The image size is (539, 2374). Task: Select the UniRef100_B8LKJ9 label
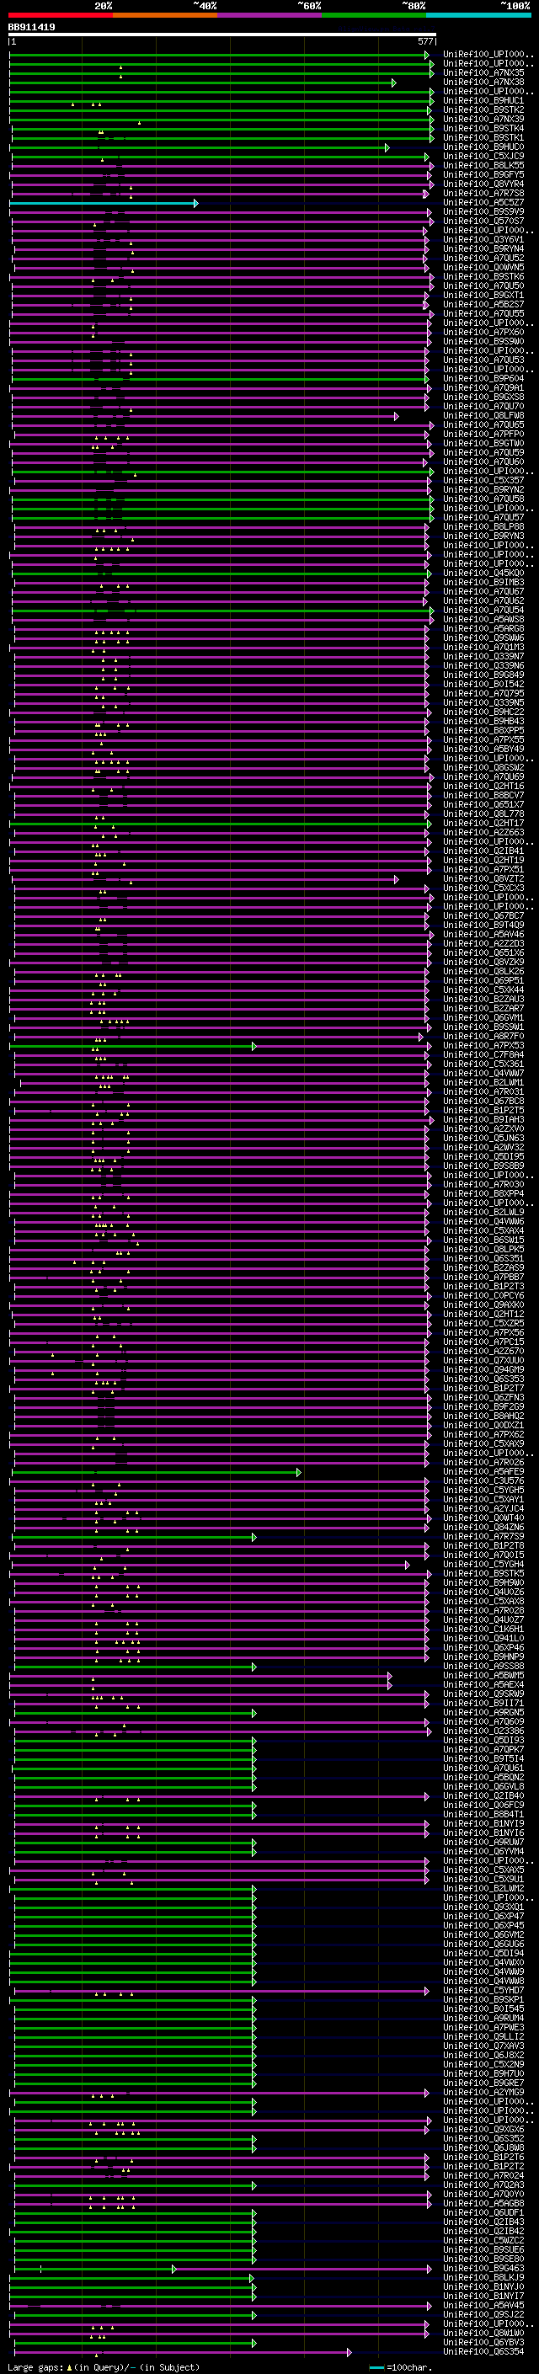click(483, 2277)
